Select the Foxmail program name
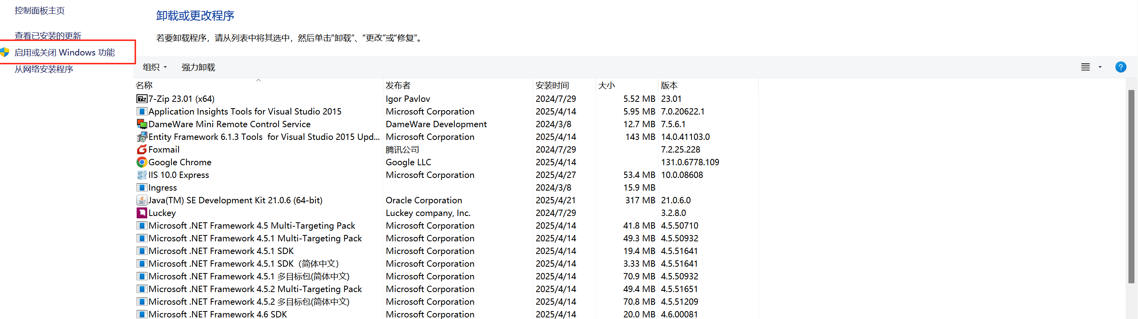 pos(164,149)
